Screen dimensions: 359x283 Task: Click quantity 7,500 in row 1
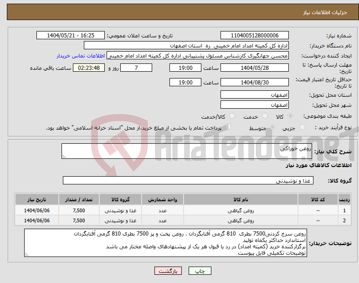tap(79, 210)
